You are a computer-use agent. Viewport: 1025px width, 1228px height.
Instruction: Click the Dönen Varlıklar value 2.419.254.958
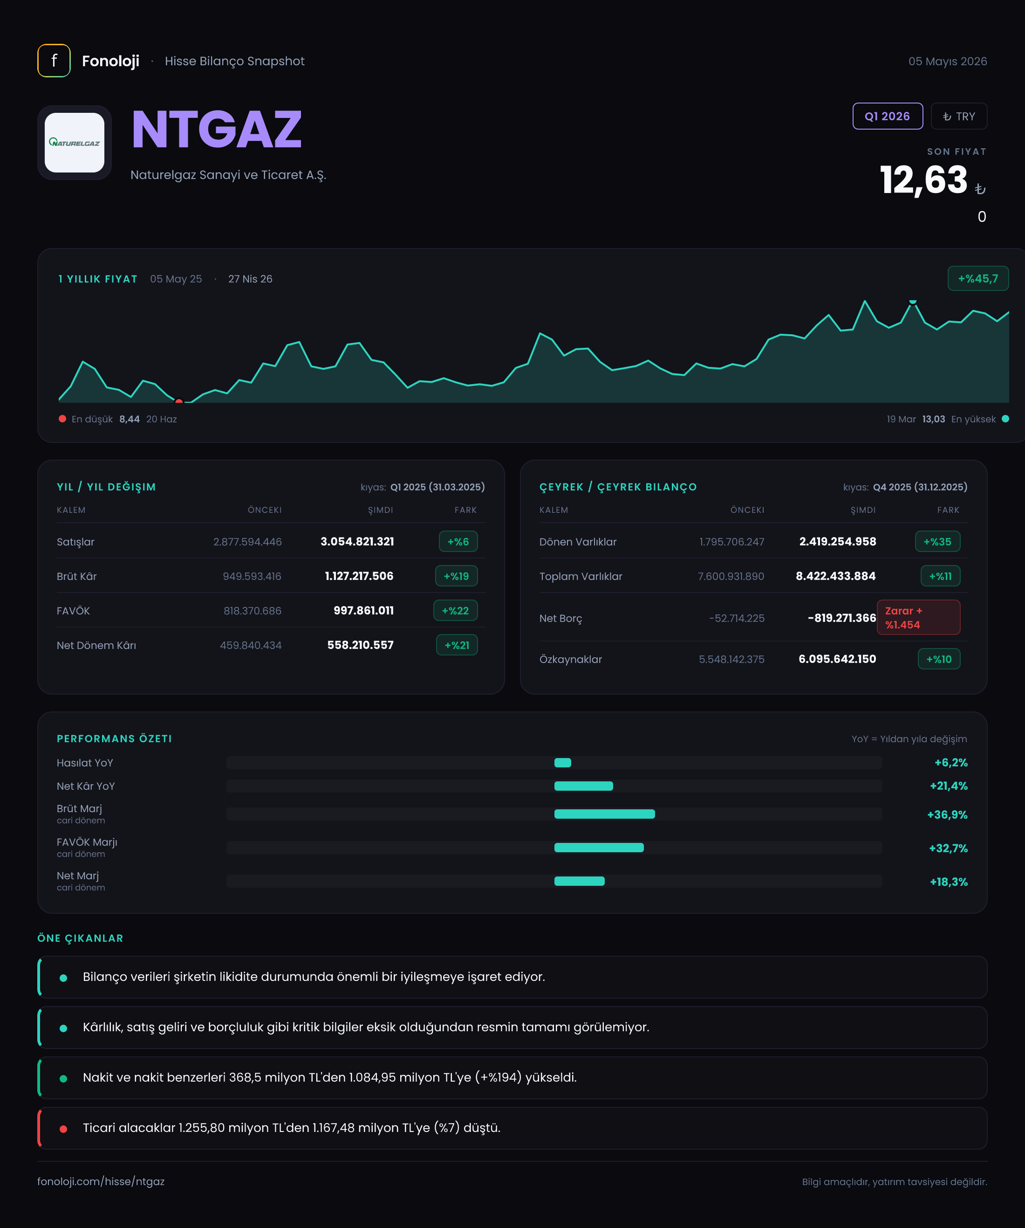tap(837, 541)
